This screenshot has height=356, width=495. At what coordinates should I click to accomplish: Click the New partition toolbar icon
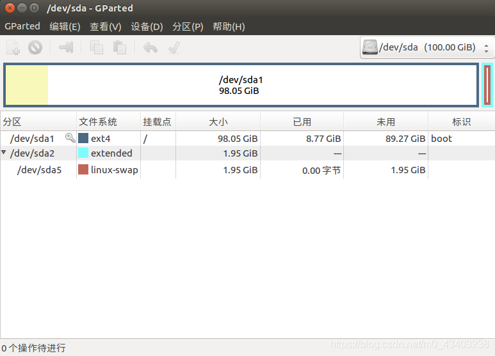(x=13, y=47)
